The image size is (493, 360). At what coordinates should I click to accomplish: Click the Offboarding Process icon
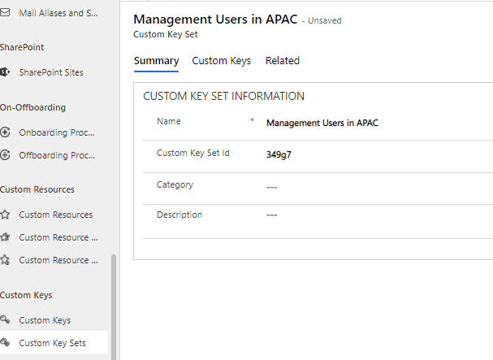tap(6, 155)
